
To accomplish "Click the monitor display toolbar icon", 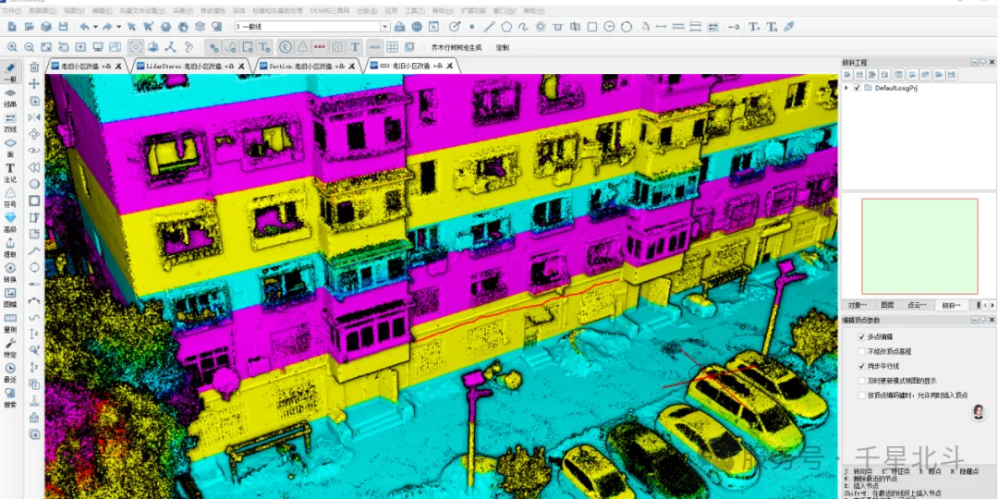I will click(x=98, y=47).
